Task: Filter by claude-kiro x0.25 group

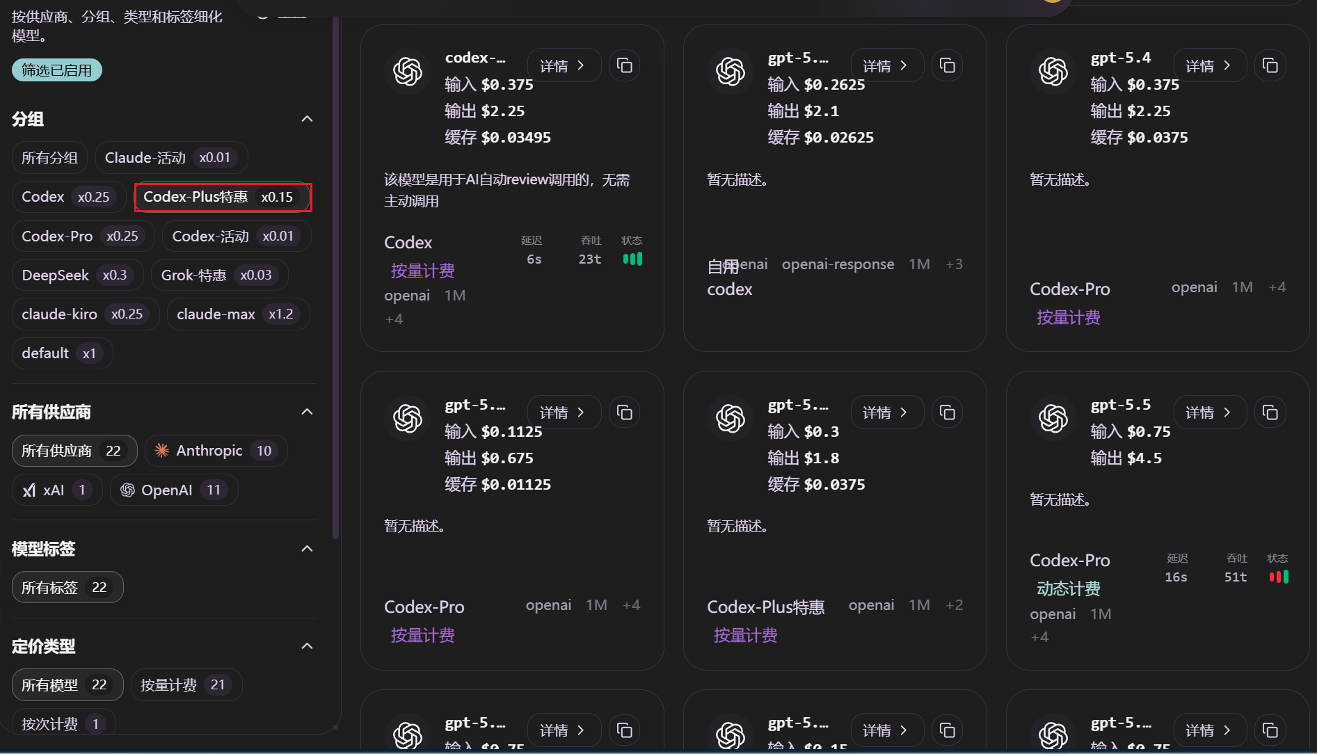Action: [86, 314]
